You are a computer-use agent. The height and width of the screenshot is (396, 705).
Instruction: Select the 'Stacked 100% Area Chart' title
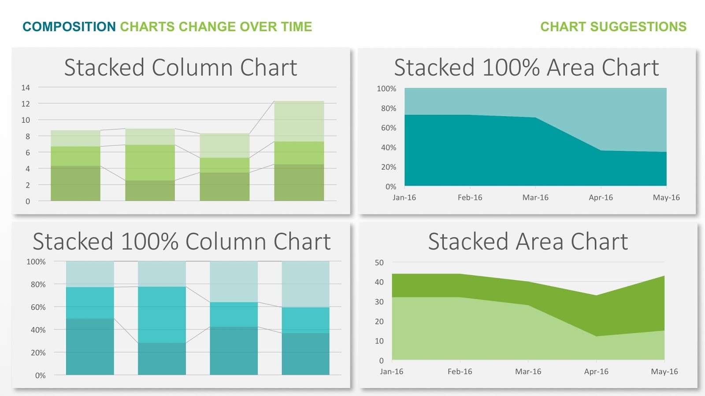tap(527, 68)
